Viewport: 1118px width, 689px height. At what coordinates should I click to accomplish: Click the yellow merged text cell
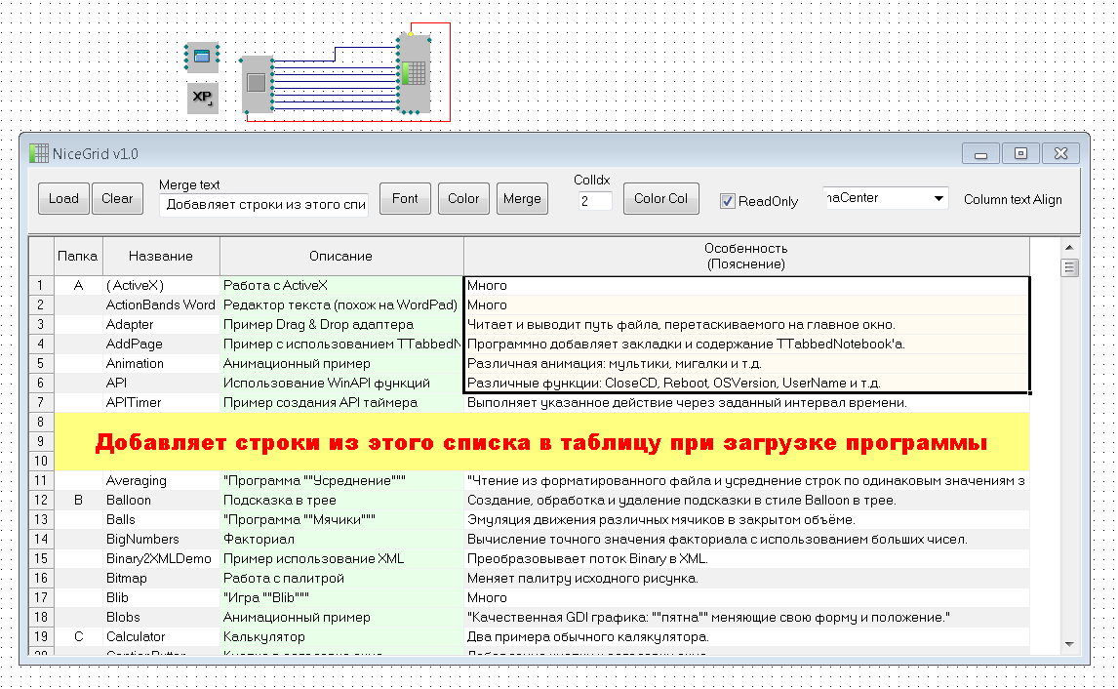pyautogui.click(x=541, y=441)
